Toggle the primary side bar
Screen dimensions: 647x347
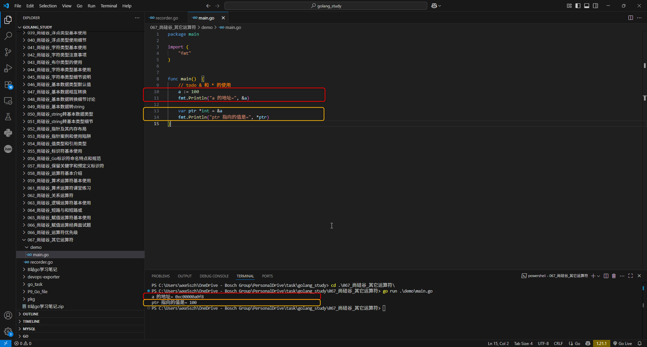point(578,6)
